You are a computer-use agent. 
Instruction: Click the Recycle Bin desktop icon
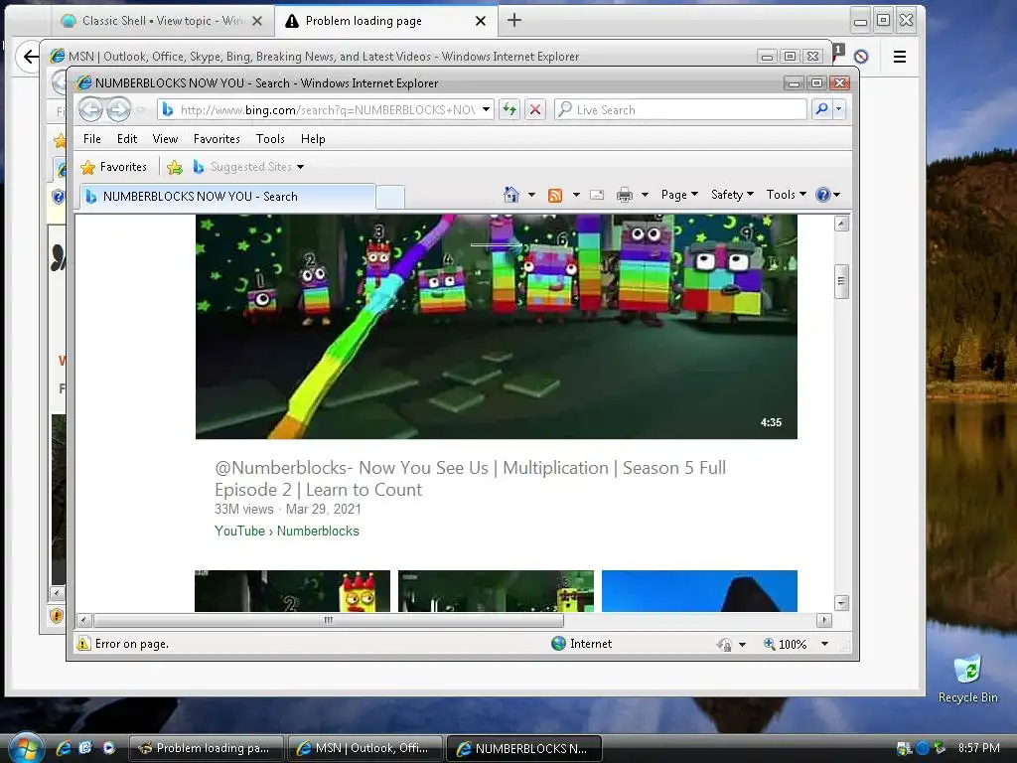[x=967, y=679]
